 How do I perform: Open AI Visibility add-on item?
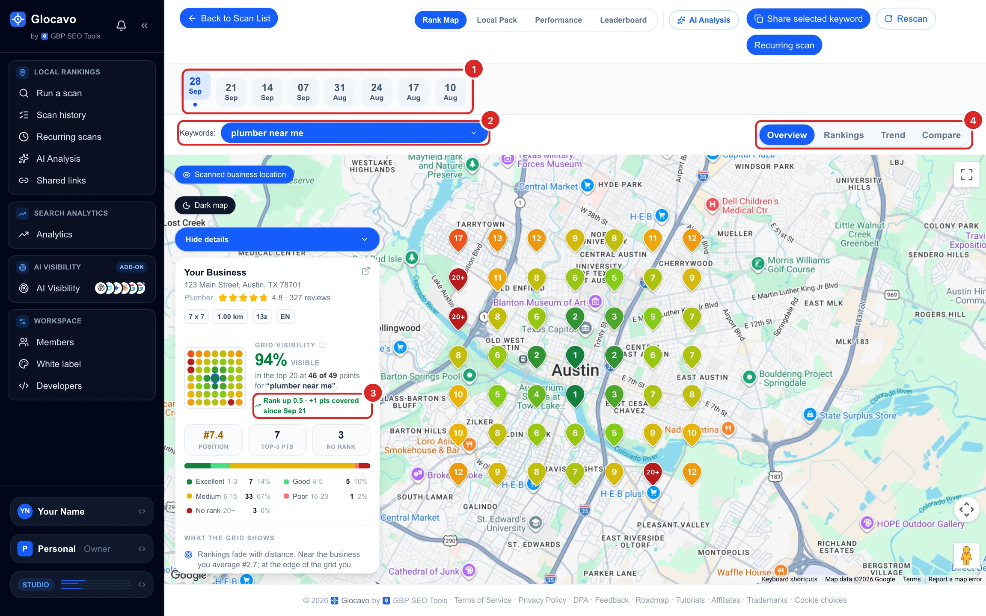coord(82,288)
